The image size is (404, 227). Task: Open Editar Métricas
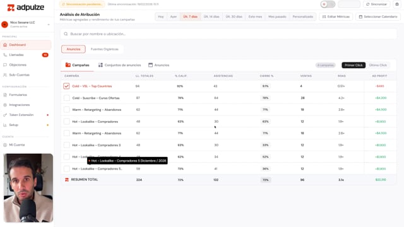(336, 16)
